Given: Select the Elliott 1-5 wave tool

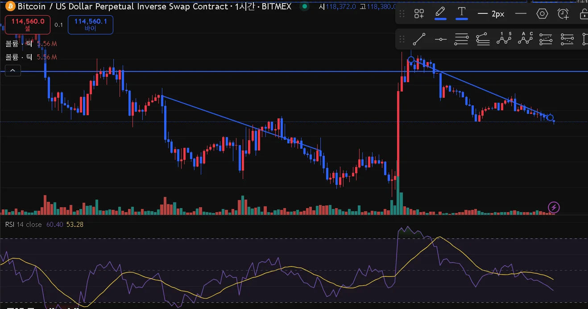Looking at the screenshot, I should click(504, 38).
